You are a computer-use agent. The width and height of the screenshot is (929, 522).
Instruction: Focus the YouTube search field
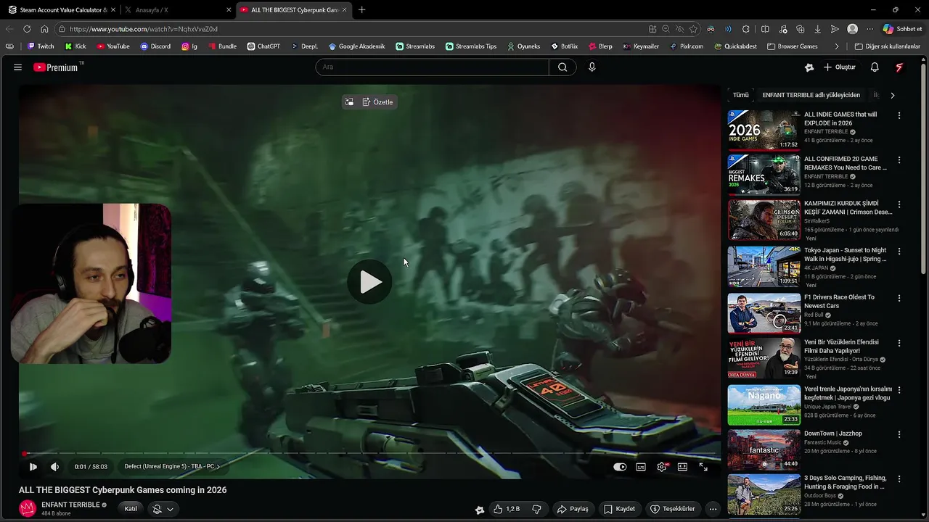[432, 67]
